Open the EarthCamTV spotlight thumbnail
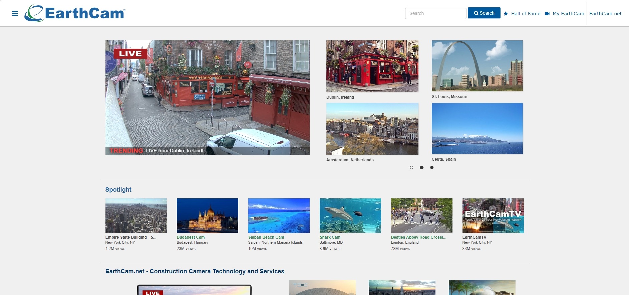This screenshot has width=629, height=295. point(493,216)
